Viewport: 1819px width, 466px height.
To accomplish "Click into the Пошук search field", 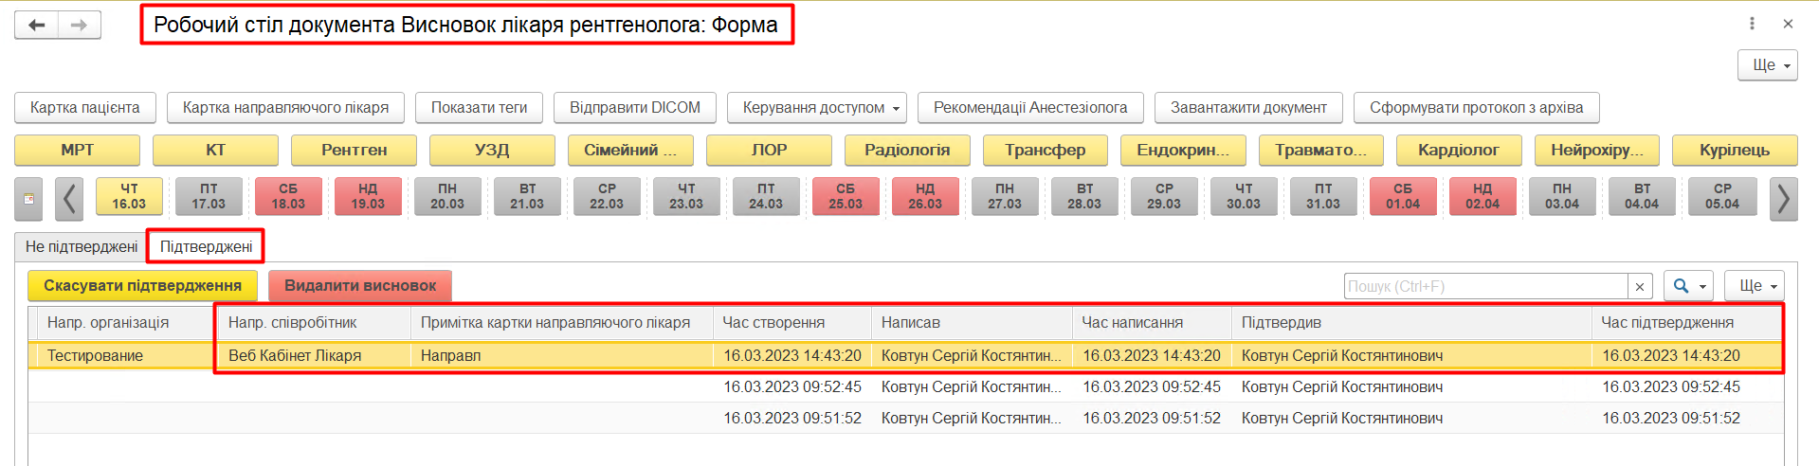I will click(1484, 286).
